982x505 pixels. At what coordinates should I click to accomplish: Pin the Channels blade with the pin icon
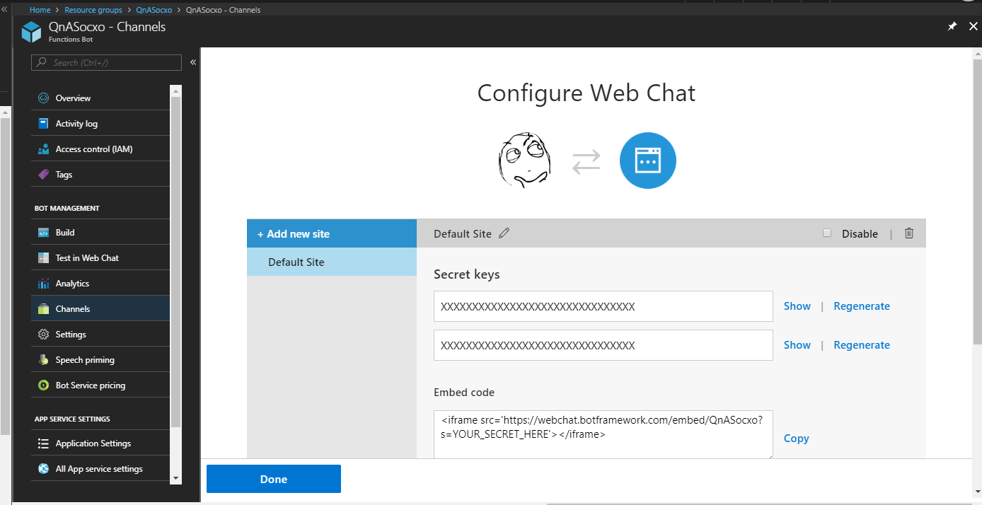(x=952, y=26)
